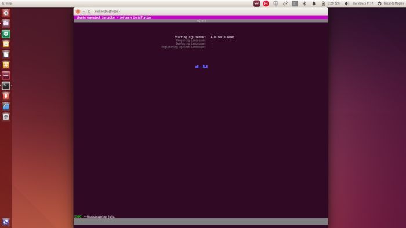
Task: Click the gray chat bubble tray indicator
Action: coord(275,3)
